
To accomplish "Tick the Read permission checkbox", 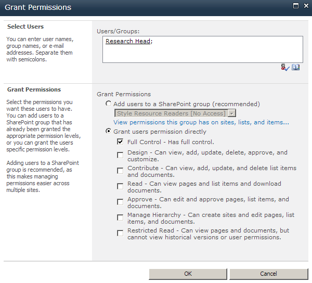I will click(x=121, y=186).
